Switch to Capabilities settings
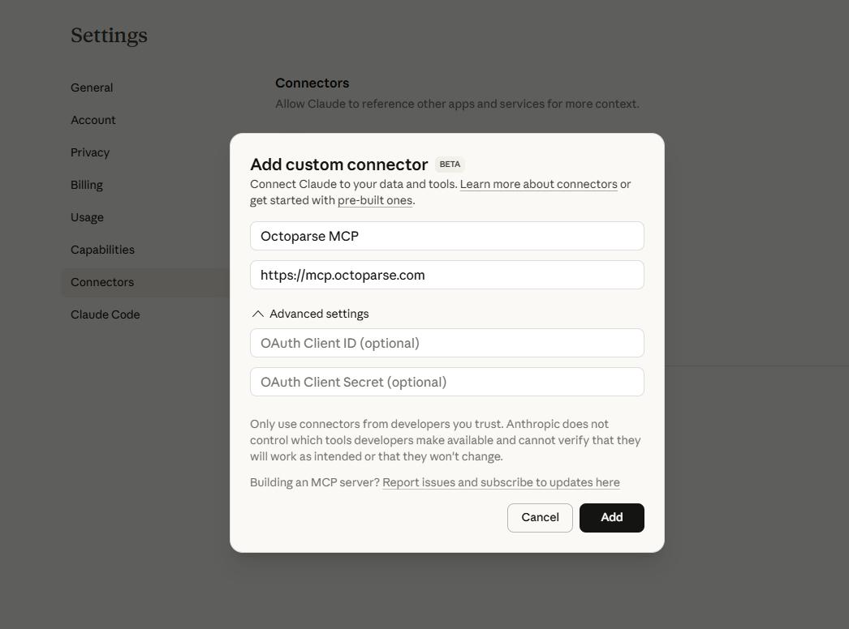This screenshot has height=629, width=849. pyautogui.click(x=102, y=250)
